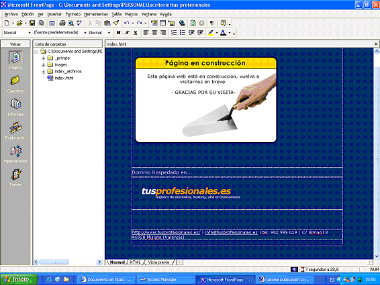Switch to Carpetas view
The height and width of the screenshot is (285, 380).
coord(15,84)
